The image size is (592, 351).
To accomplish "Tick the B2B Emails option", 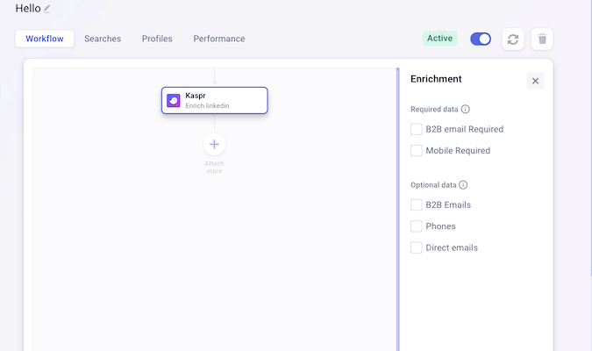I will pos(417,204).
